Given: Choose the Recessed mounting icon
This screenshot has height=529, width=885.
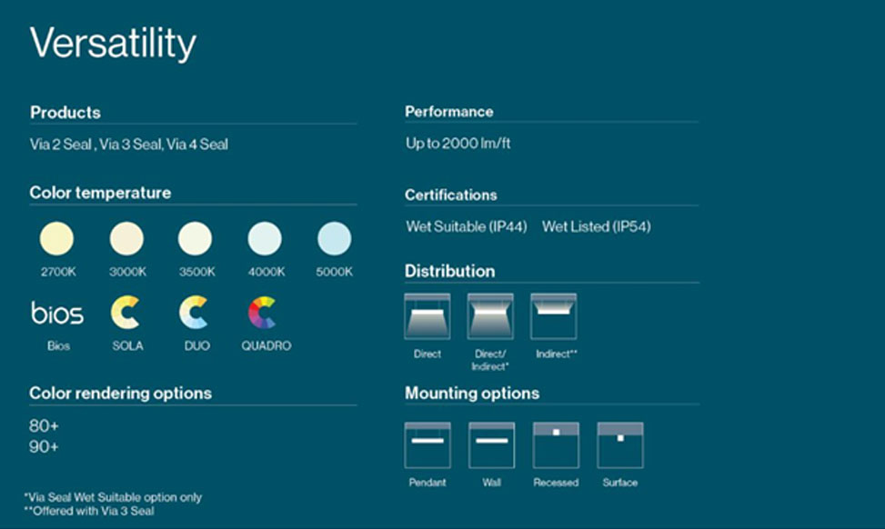Looking at the screenshot, I should 556,444.
